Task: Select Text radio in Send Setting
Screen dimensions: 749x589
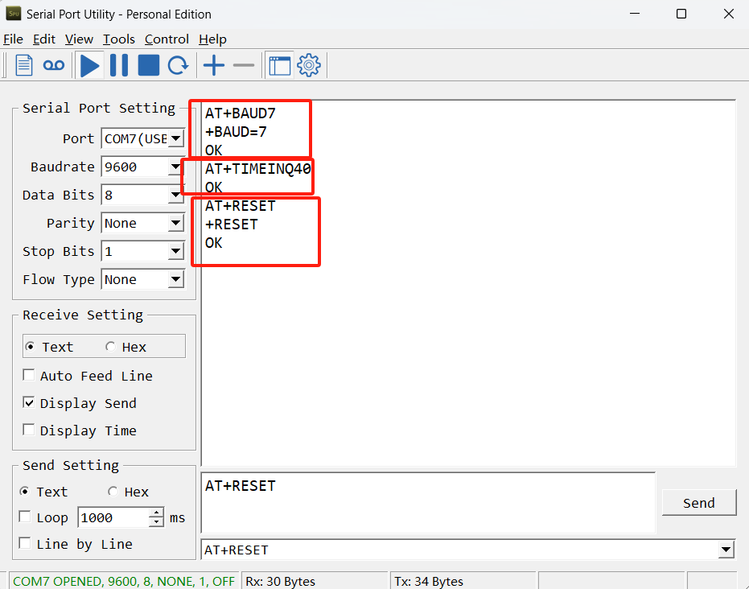Action: (x=24, y=492)
